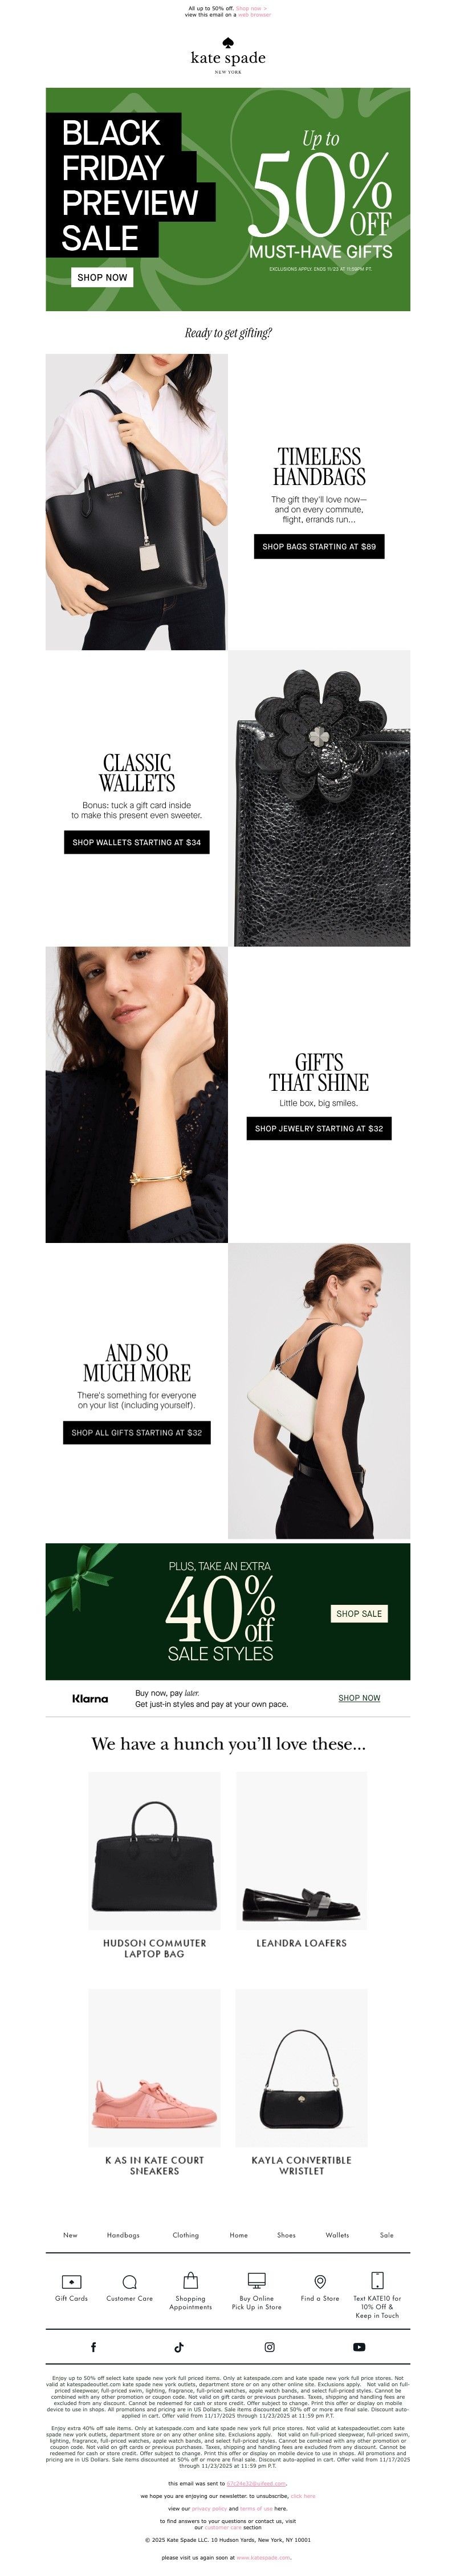Click the SHOP NOW banner button
Image resolution: width=456 pixels, height=2576 pixels.
(102, 277)
